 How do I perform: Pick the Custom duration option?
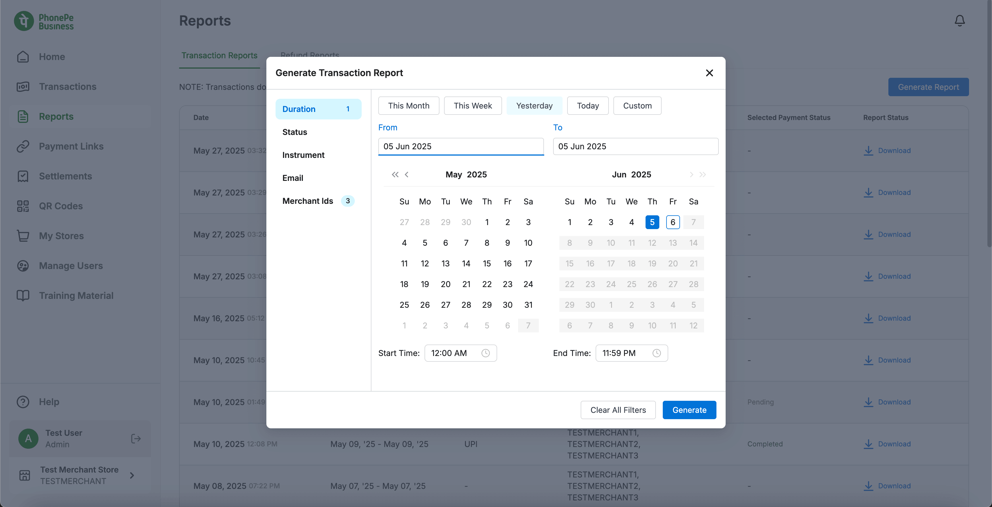point(637,106)
